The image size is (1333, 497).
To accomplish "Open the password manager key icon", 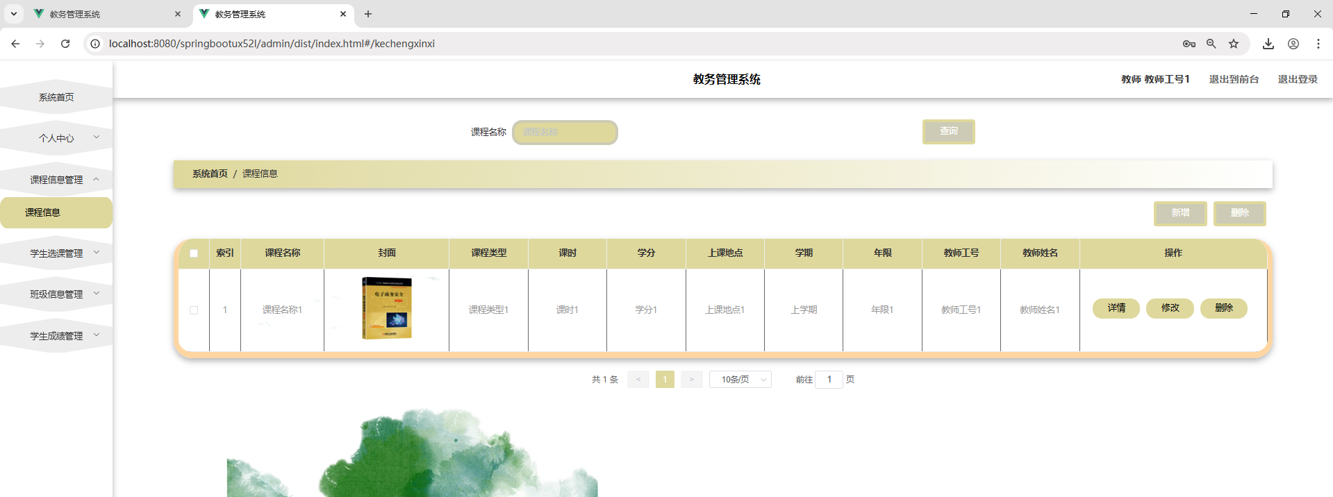I will pyautogui.click(x=1189, y=44).
